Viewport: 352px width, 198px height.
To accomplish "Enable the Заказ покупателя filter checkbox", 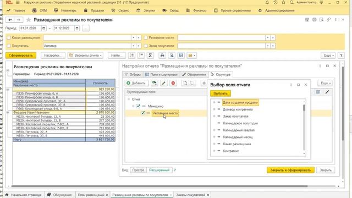I will [x=146, y=46].
